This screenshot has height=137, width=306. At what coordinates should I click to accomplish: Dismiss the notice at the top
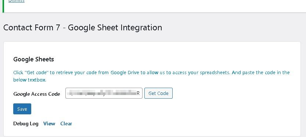17,1
